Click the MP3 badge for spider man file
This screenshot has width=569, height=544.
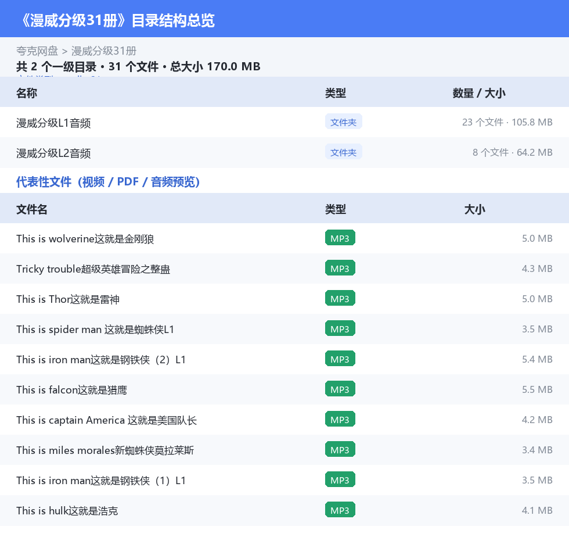coord(340,328)
